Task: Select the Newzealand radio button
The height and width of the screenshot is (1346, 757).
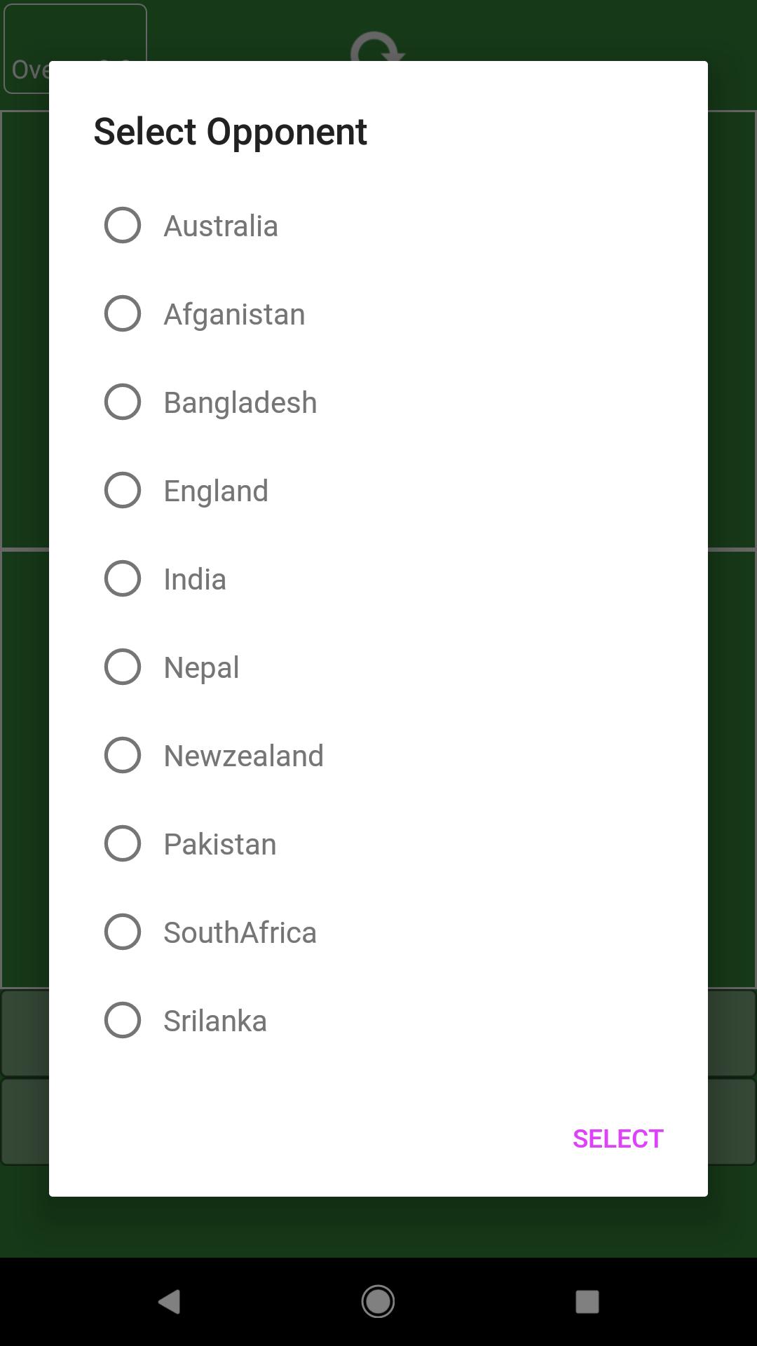Action: point(122,755)
